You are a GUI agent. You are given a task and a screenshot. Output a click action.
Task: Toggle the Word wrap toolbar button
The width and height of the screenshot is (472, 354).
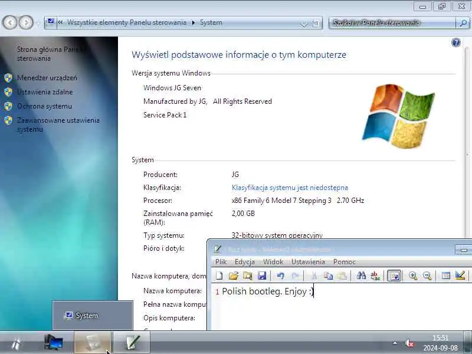(394, 276)
